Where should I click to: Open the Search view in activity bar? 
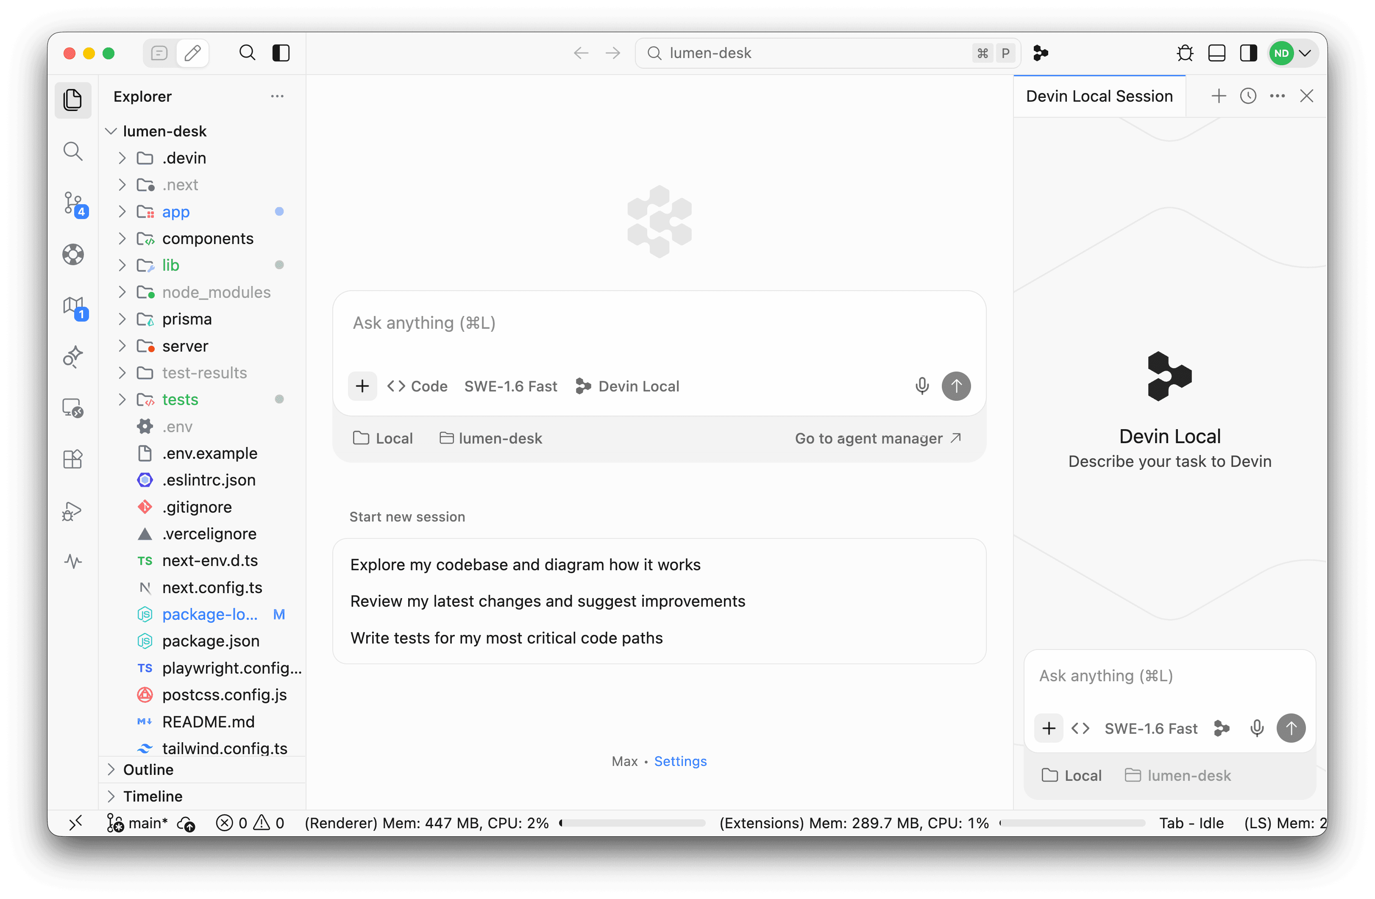tap(73, 151)
